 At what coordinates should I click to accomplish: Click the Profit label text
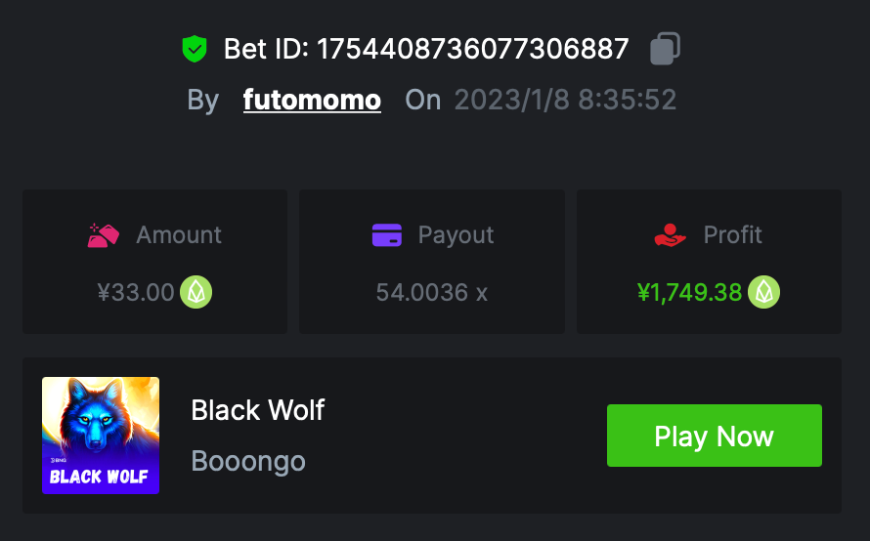[733, 235]
